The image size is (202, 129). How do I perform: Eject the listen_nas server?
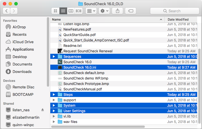[x=43, y=110]
